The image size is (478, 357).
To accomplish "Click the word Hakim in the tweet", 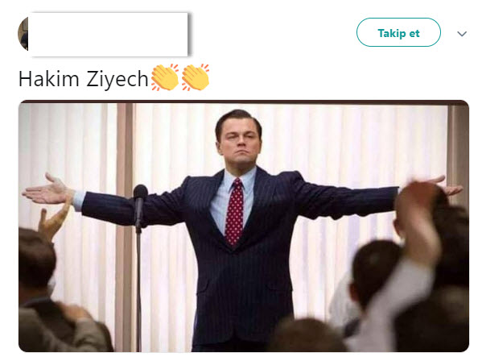I will (x=49, y=78).
